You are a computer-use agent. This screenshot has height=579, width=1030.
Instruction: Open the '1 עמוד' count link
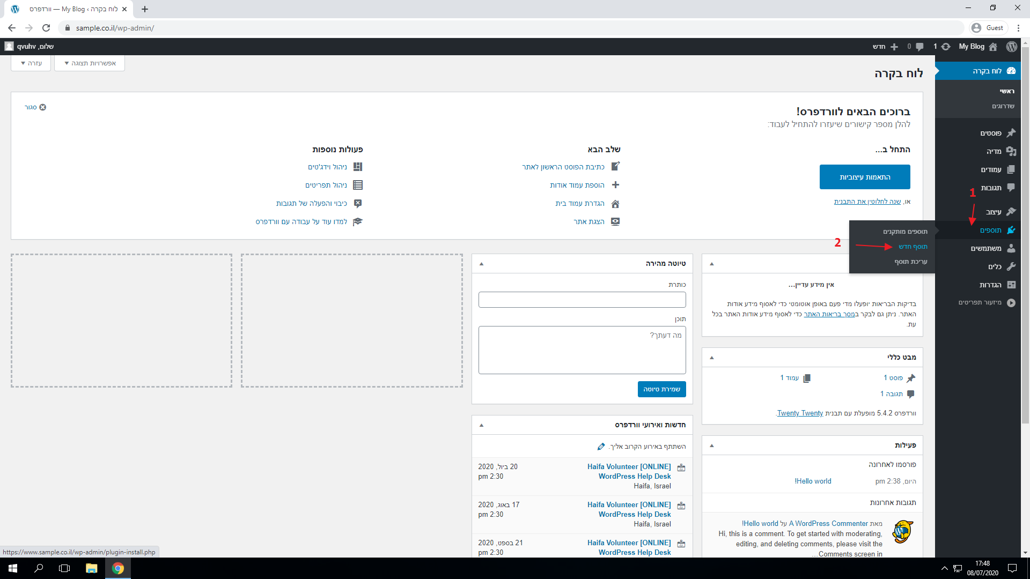click(790, 378)
